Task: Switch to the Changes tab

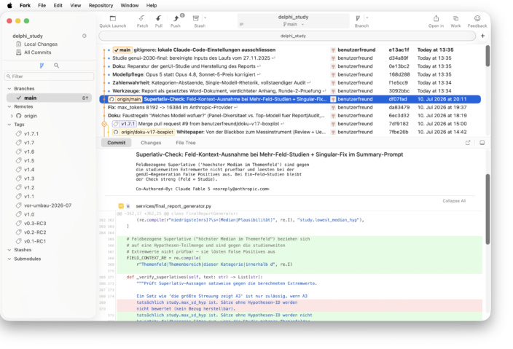Action: [x=151, y=143]
